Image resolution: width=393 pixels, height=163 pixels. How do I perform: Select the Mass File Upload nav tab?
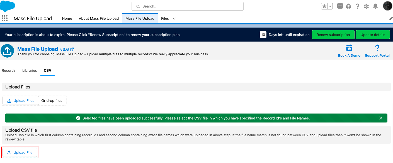point(140,18)
